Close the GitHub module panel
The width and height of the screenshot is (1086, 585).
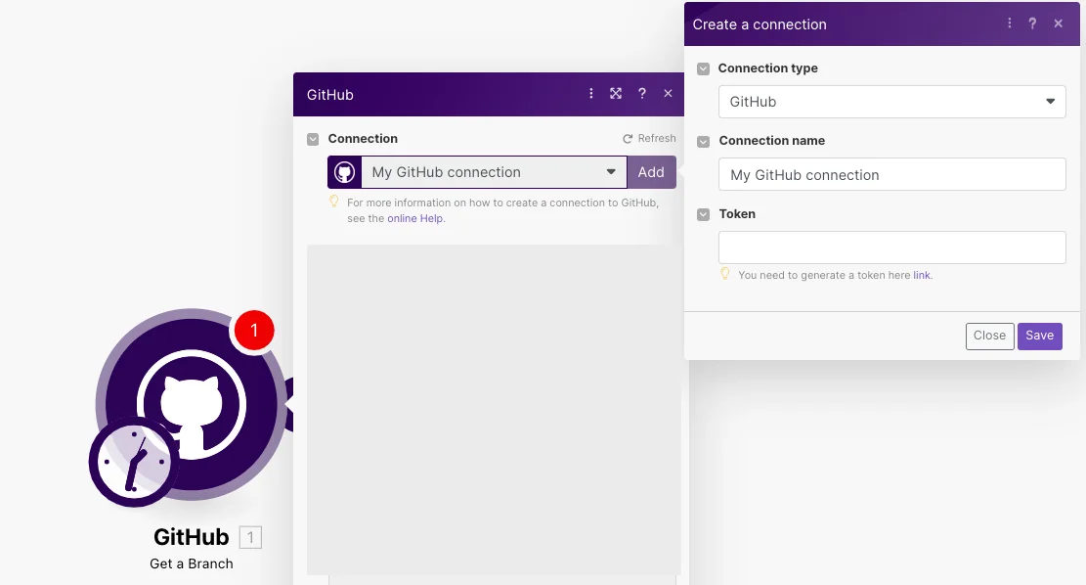668,94
